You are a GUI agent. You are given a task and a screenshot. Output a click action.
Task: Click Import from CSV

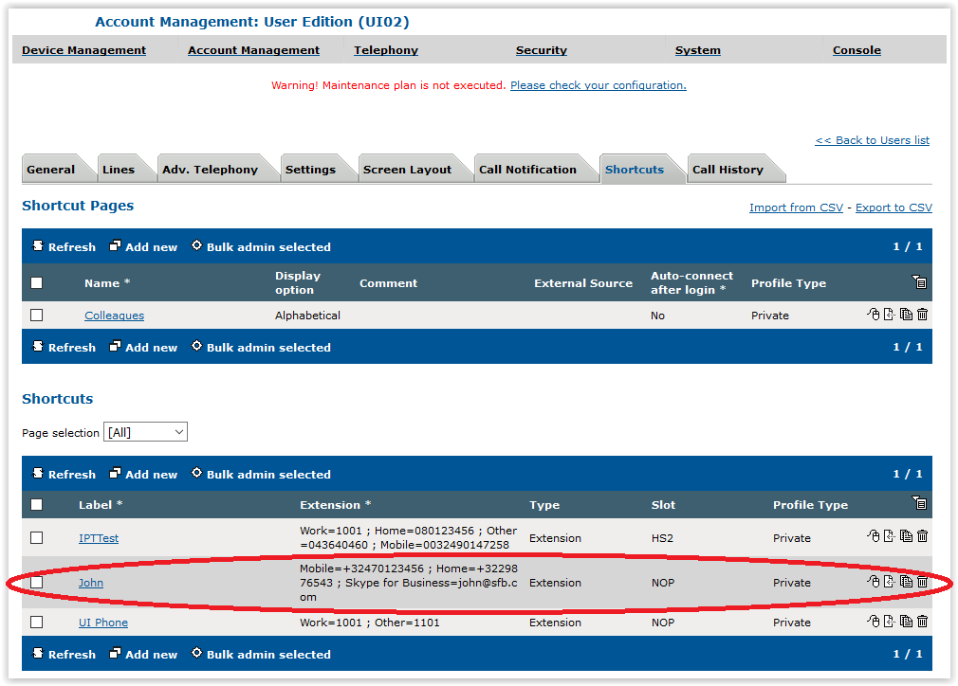point(796,208)
